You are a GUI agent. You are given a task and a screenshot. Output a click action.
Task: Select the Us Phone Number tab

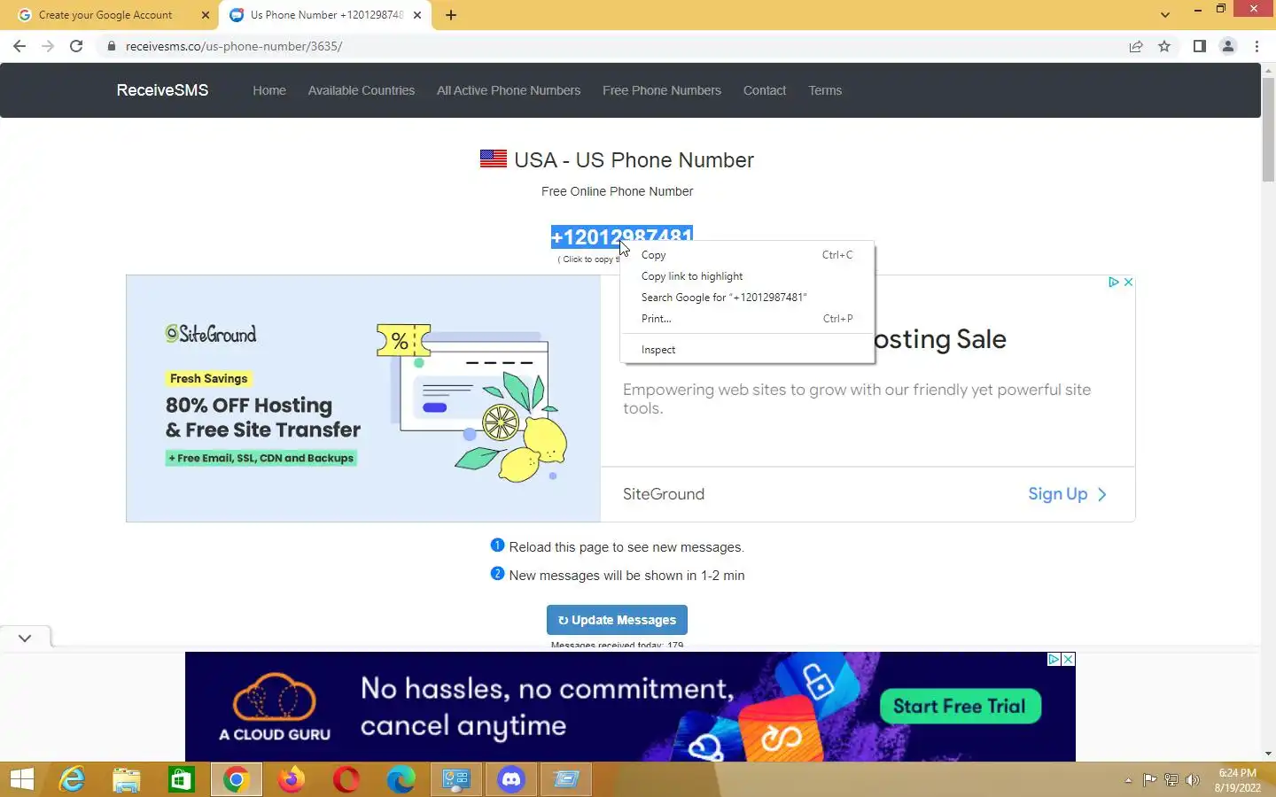326,15
